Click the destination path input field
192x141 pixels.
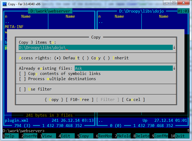[x=96, y=47]
